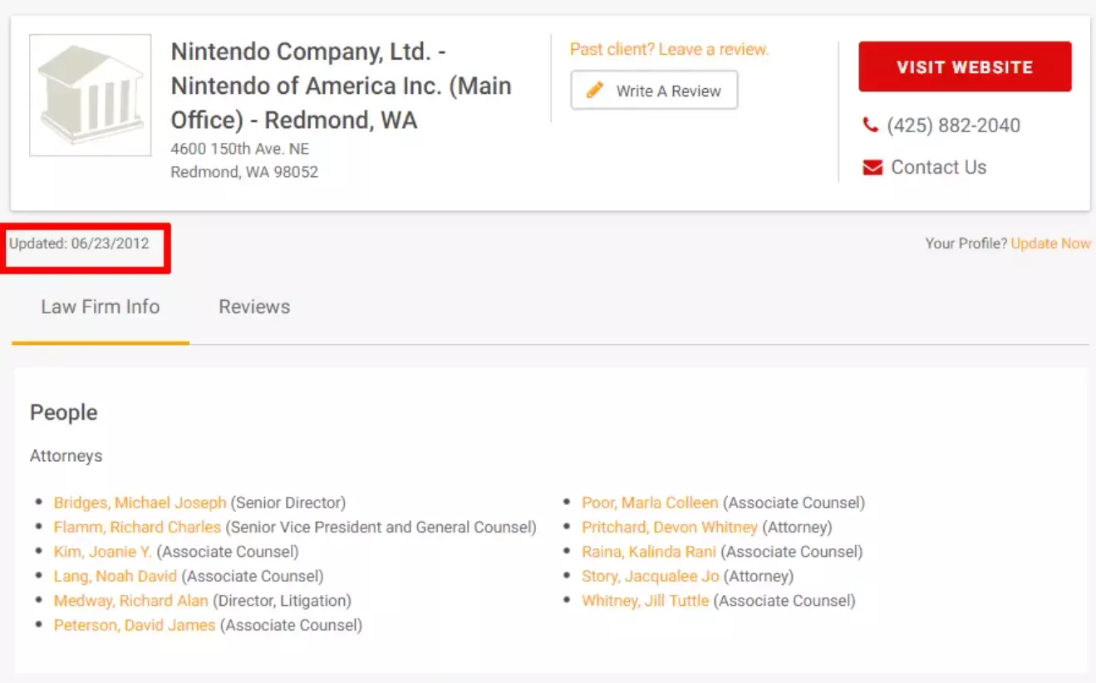The height and width of the screenshot is (683, 1096).
Task: Open Peterson, David James profile
Action: point(135,626)
